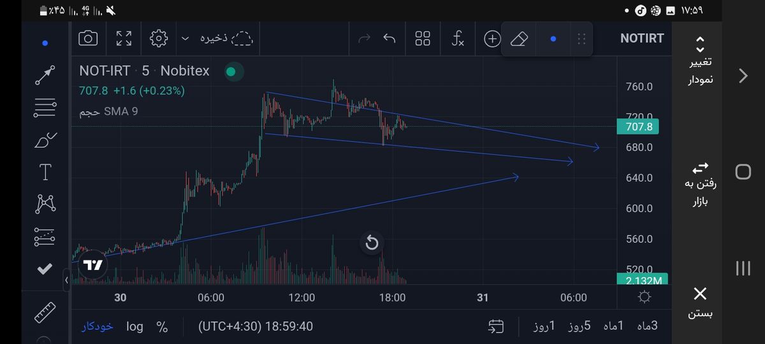Go to market (رفتن به بازار)
The width and height of the screenshot is (765, 344).
click(700, 185)
